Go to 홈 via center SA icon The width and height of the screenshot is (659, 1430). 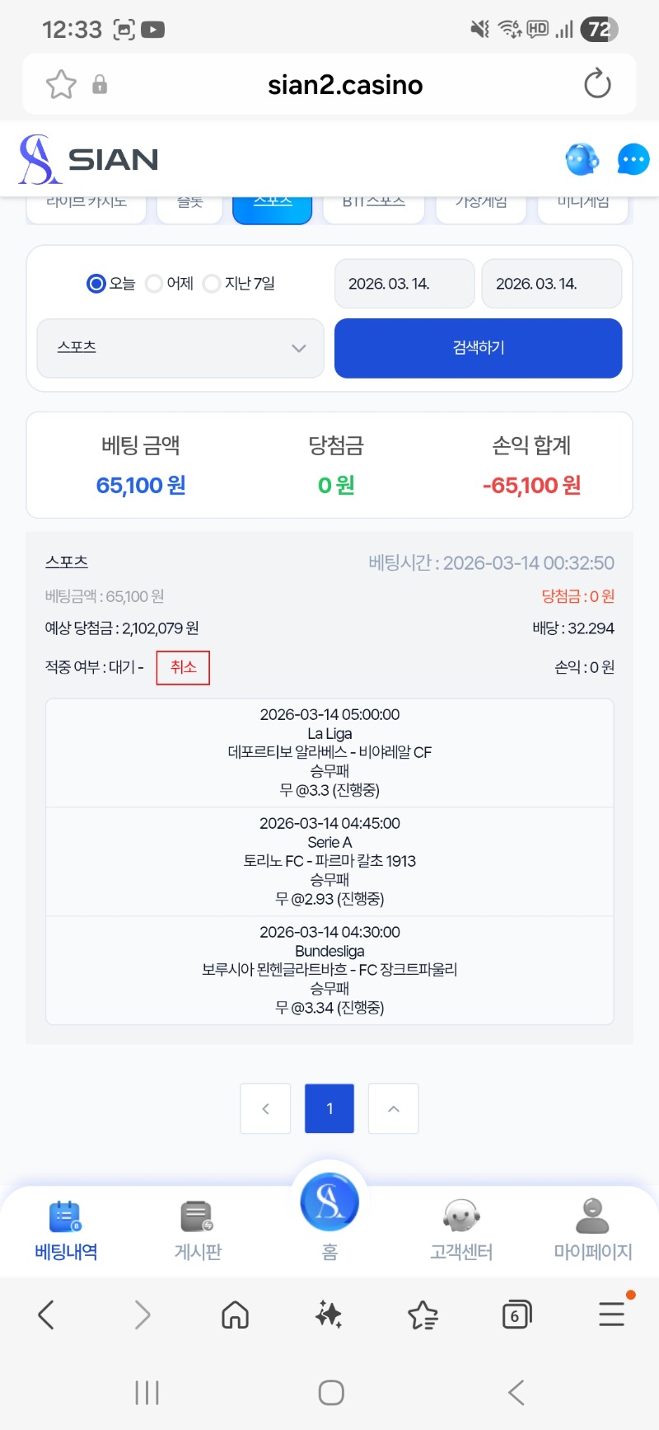329,1203
